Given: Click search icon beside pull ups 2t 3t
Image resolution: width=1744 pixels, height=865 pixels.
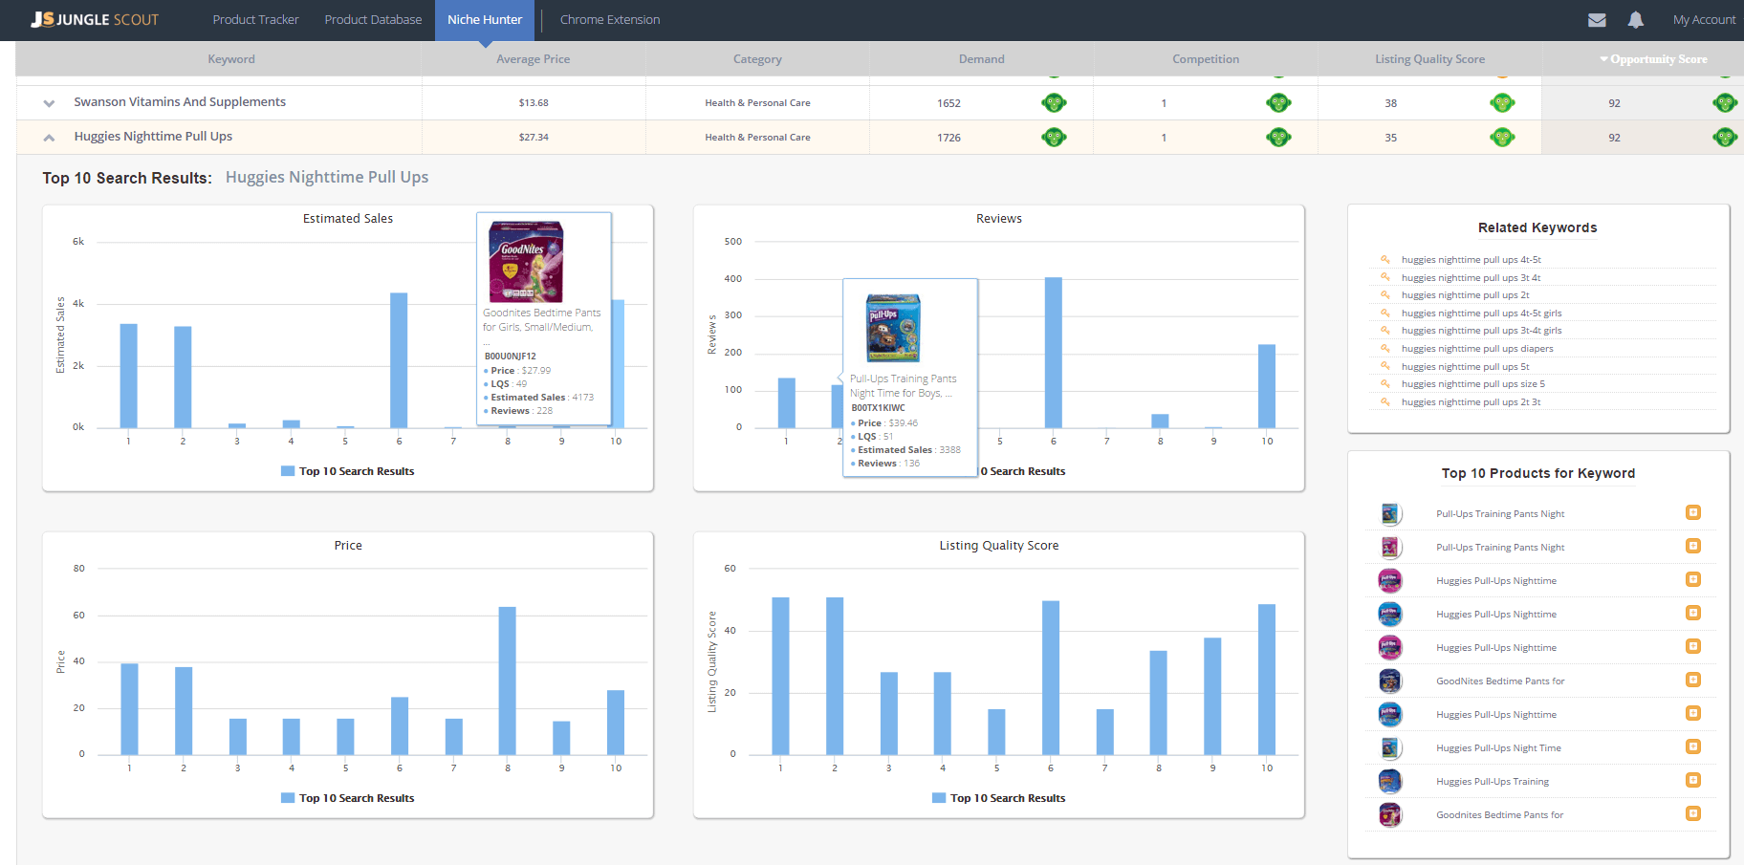Looking at the screenshot, I should pyautogui.click(x=1384, y=401).
